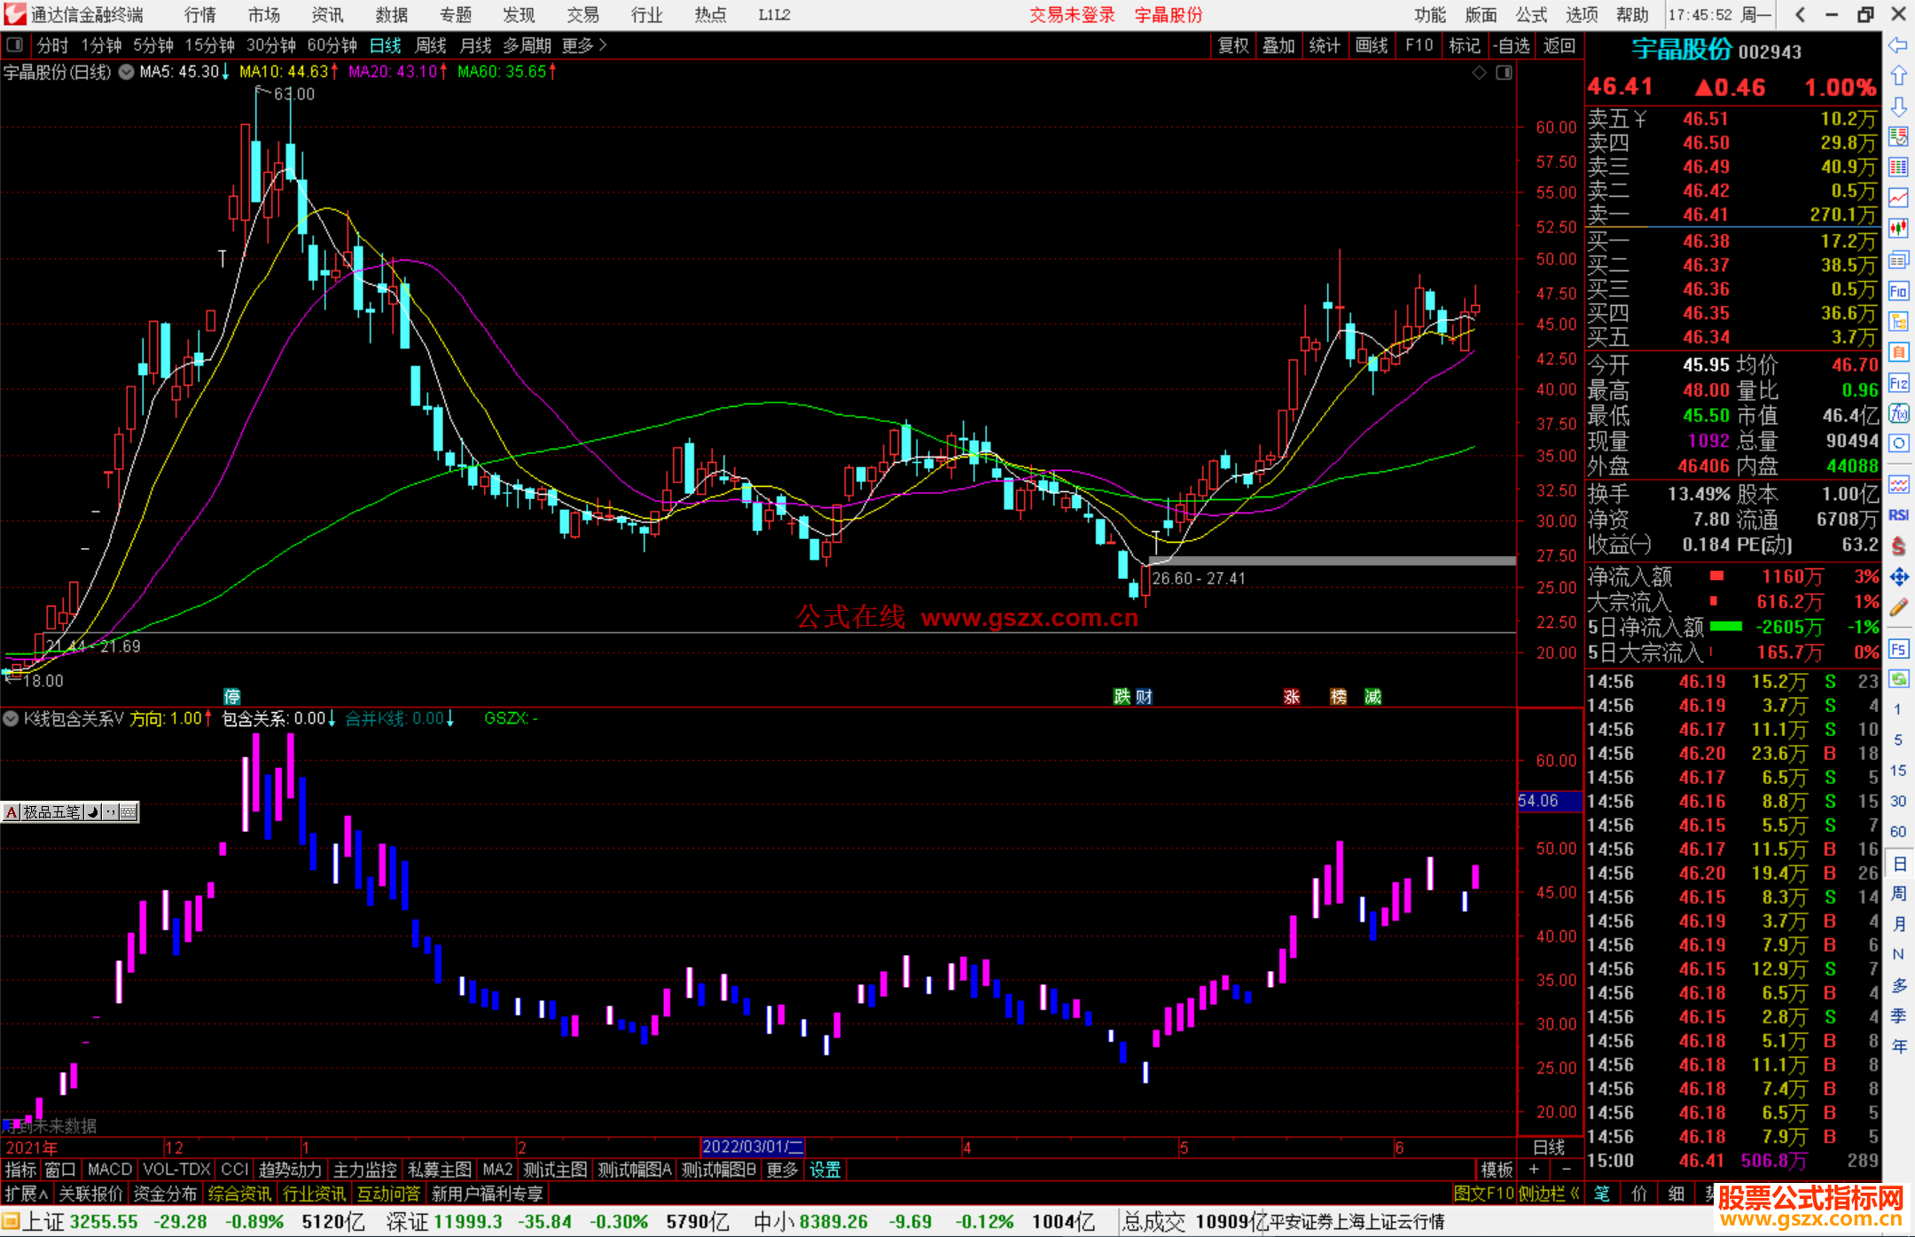Switch to 周线 weekly period
1915x1237 pixels.
(x=431, y=45)
